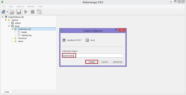Collapse the local database node
This screenshot has height=95, width=186.
9,26
